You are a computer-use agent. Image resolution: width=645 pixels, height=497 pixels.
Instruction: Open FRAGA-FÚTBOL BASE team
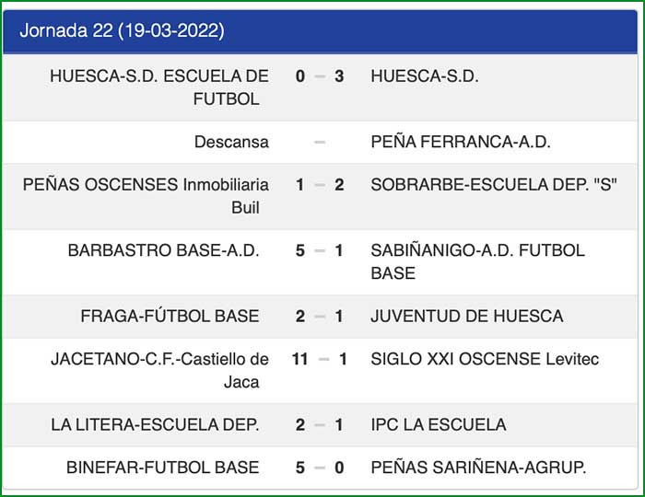point(170,316)
